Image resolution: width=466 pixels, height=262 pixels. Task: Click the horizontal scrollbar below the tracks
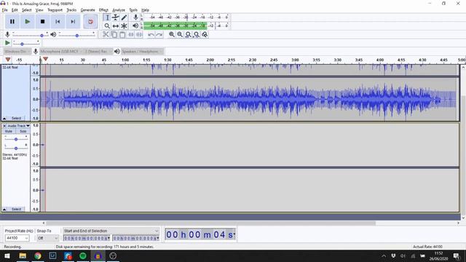pos(210,223)
